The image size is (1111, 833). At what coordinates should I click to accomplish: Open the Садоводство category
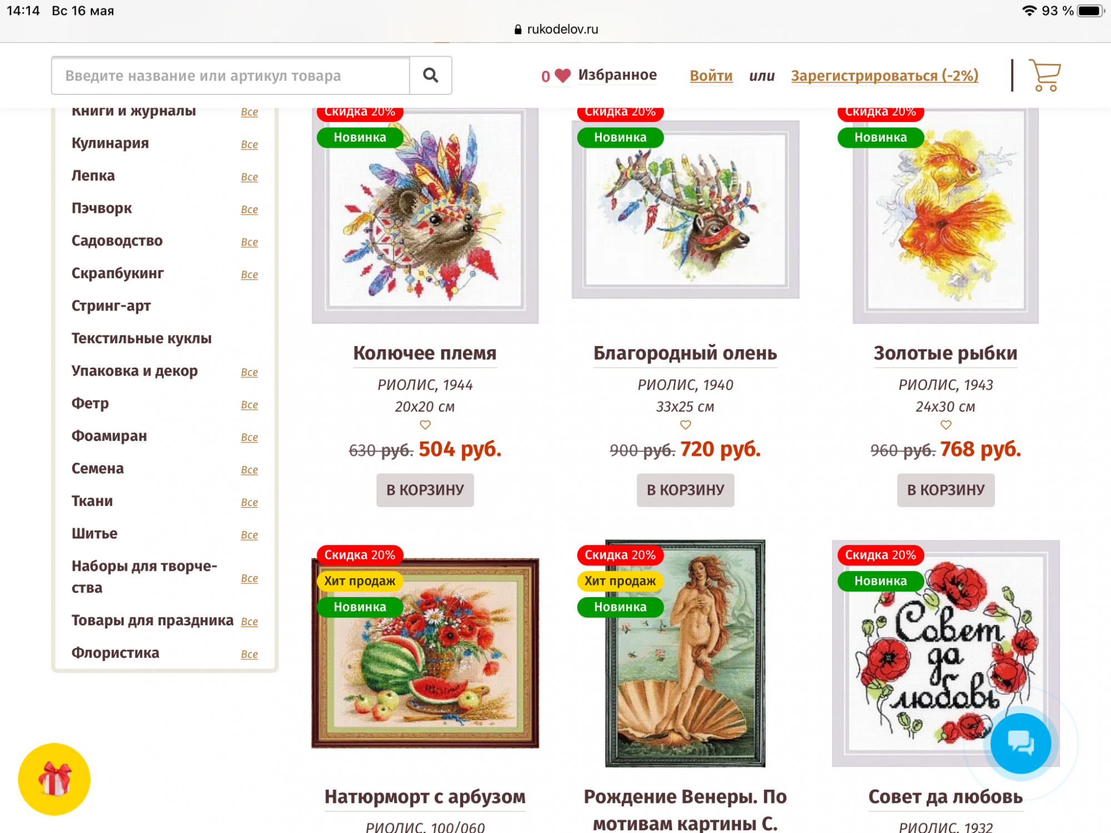click(117, 240)
